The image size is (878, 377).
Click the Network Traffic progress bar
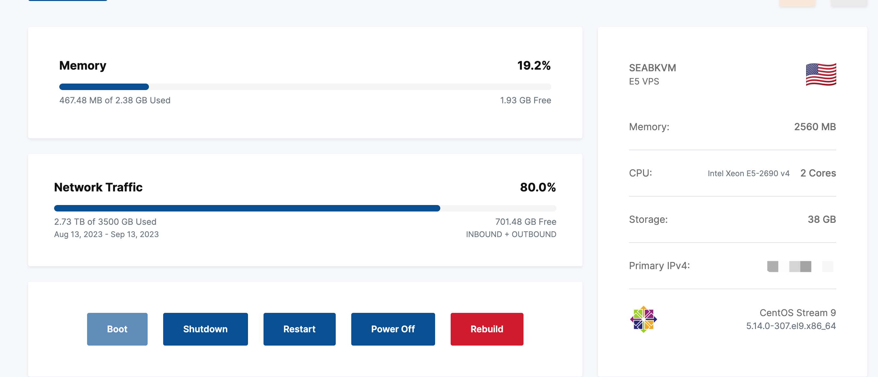pos(305,208)
